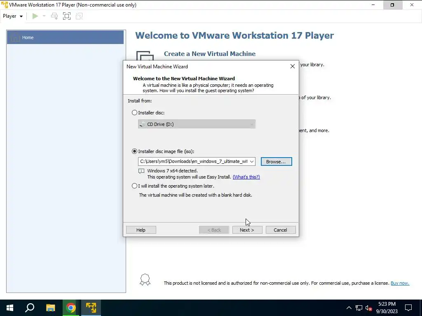Open the CD Drive (D:) dropdown
The width and height of the screenshot is (422, 316).
[197, 124]
